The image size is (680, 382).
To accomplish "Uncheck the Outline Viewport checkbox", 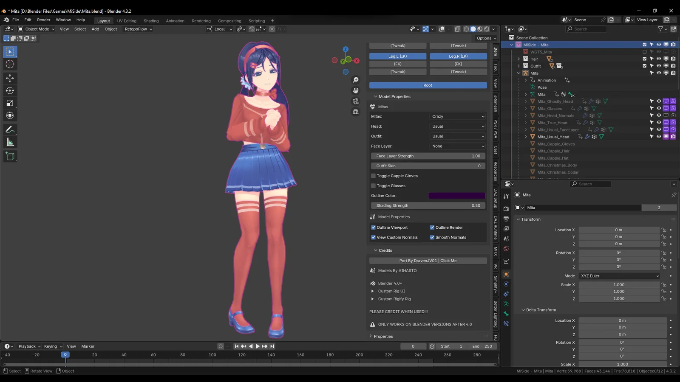I will tap(373, 227).
